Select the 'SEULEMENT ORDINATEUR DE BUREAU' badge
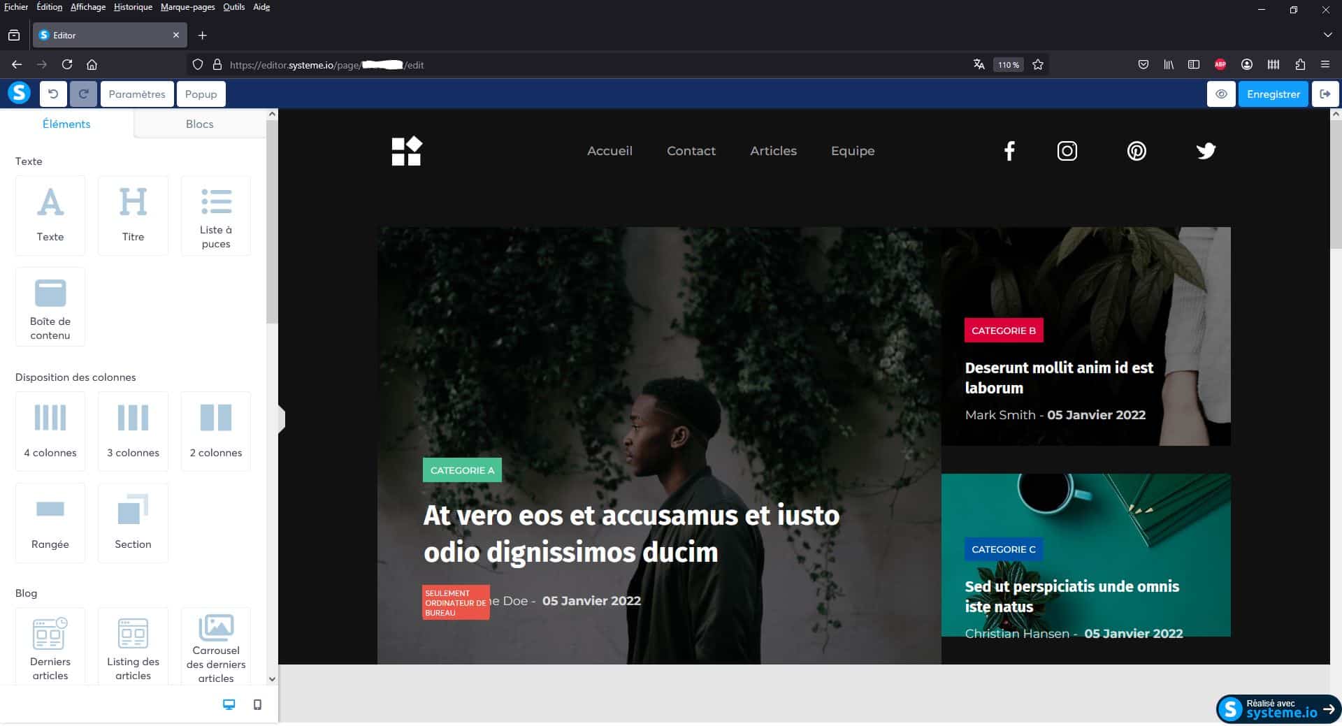The height and width of the screenshot is (726, 1342). click(x=456, y=602)
